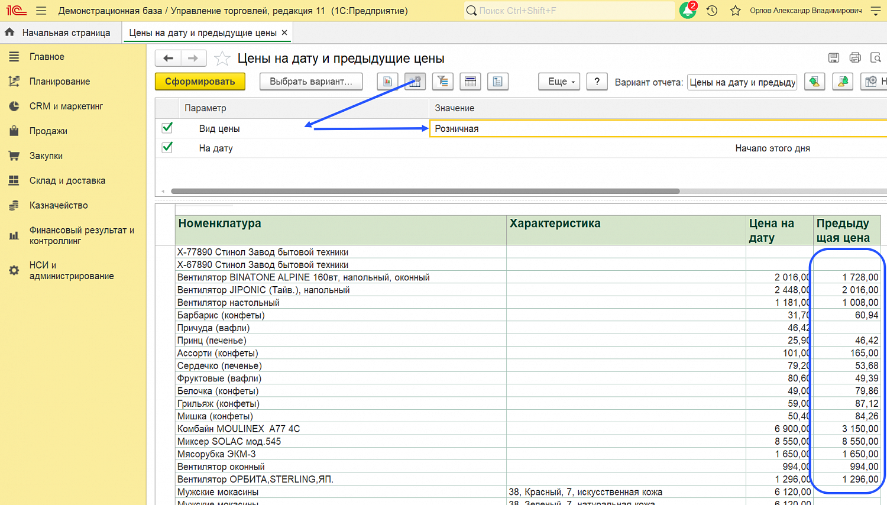Open Планирование section

point(60,82)
